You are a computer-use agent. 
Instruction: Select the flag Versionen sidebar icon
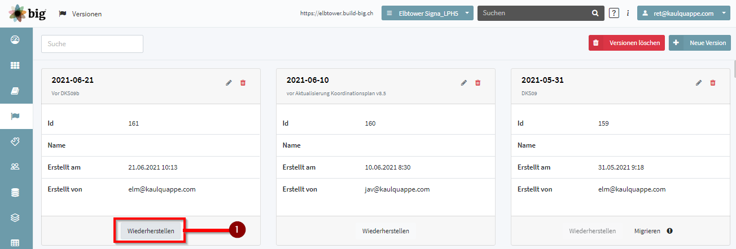point(16,116)
